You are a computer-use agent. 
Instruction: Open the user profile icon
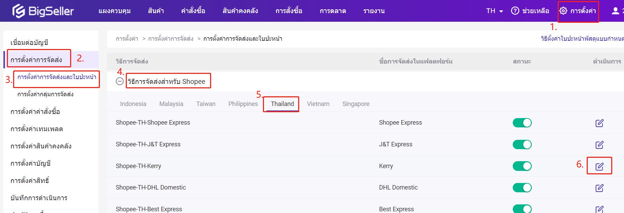[615, 11]
